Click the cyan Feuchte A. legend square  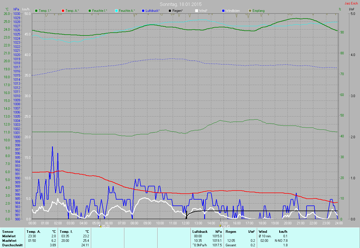coord(116,11)
